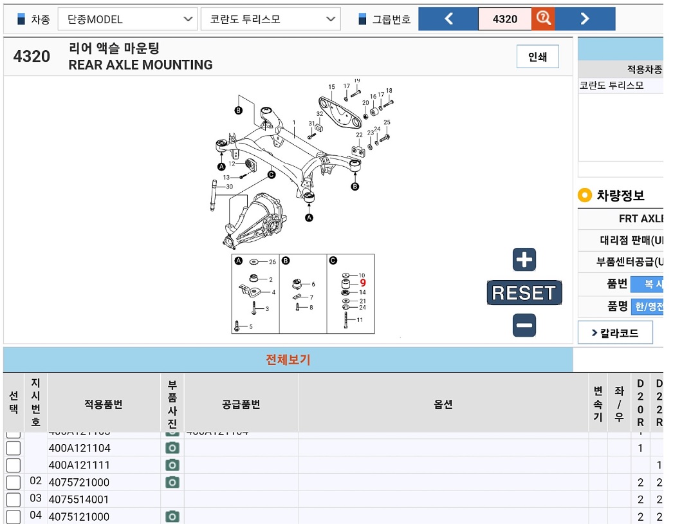Expand the 칼라코드 section
673x524 pixels.
(x=615, y=332)
